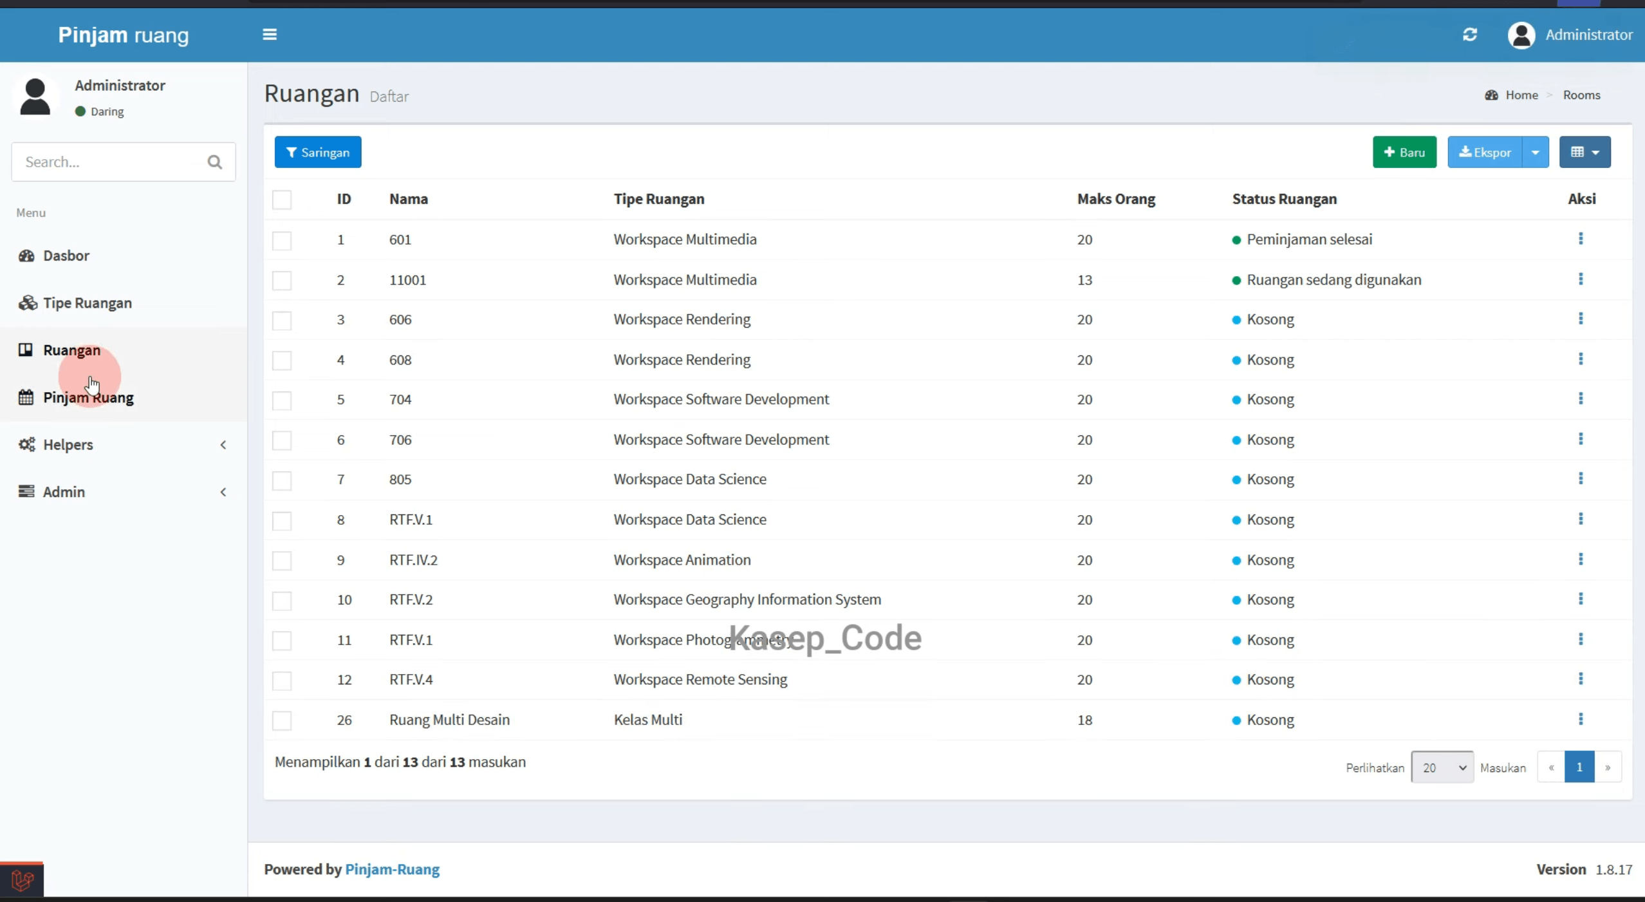Click the Saringan filter button
Image resolution: width=1645 pixels, height=902 pixels.
point(318,153)
